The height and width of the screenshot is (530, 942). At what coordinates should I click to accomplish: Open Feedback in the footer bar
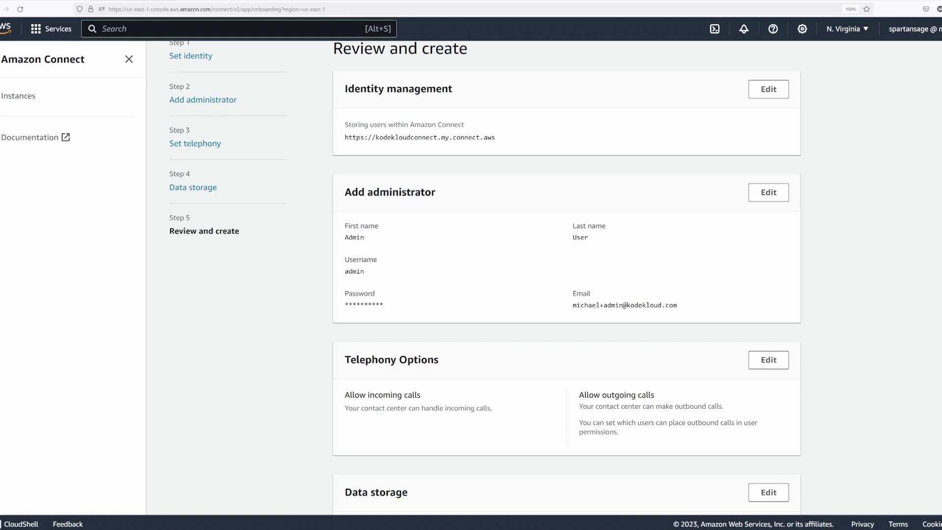[68, 524]
